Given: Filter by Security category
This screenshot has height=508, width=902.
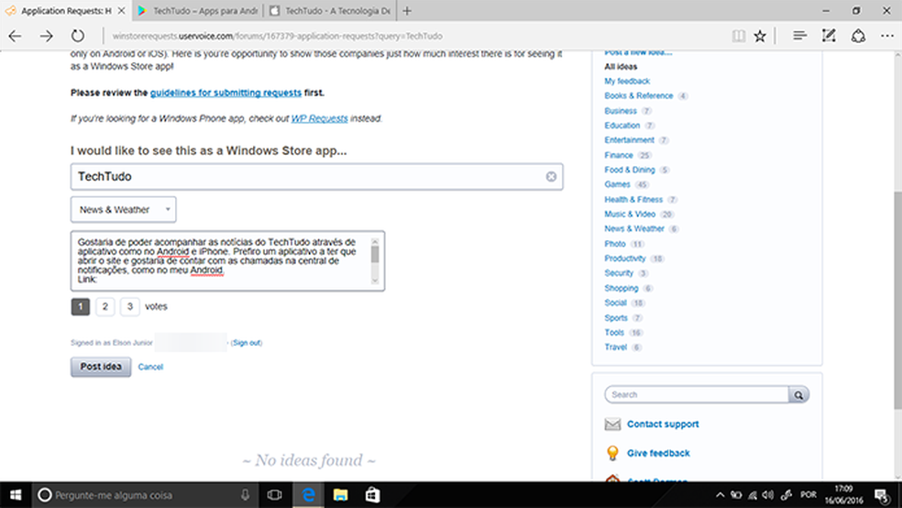Looking at the screenshot, I should (x=619, y=273).
